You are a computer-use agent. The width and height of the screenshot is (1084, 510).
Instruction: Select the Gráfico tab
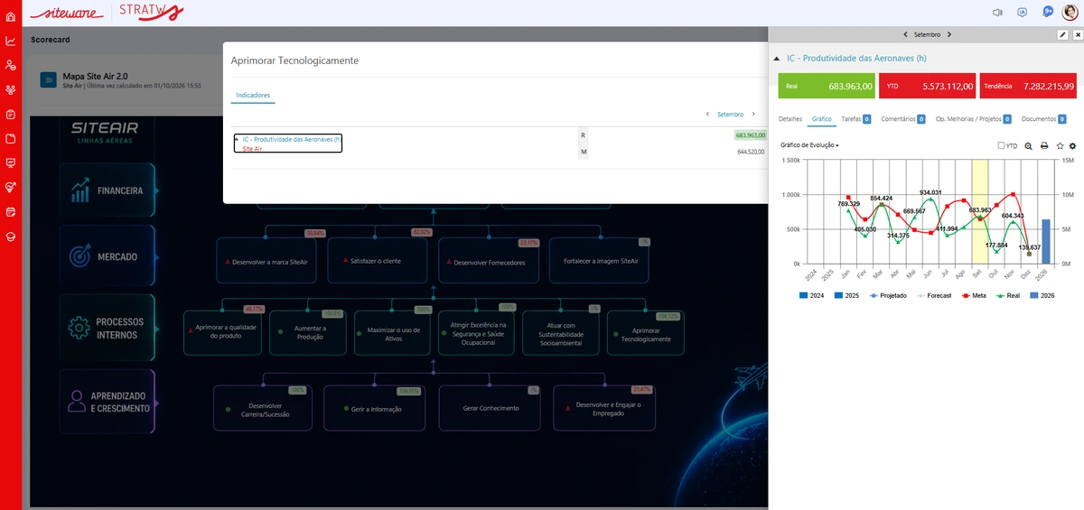click(x=821, y=118)
